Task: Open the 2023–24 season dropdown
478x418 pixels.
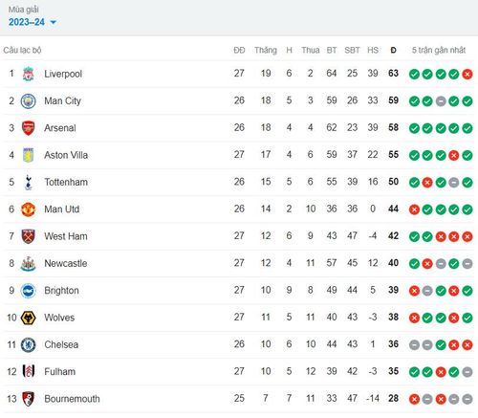Action: tap(33, 22)
